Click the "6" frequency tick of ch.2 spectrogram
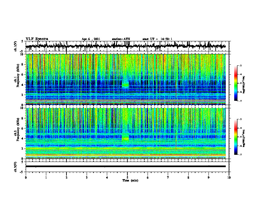Viewport: 258px width, 199px height. (x=23, y=128)
